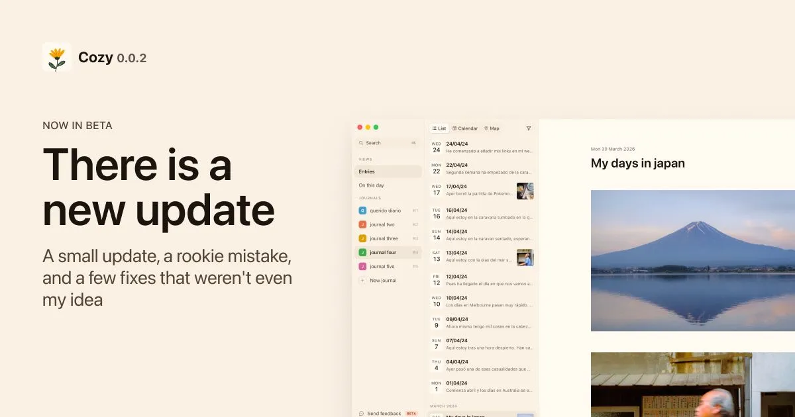Click the WED 24 date badge
The height and width of the screenshot is (417, 795).
(437, 147)
